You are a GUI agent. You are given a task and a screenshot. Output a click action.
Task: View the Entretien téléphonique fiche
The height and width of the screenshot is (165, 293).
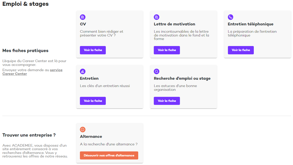tap(240, 50)
